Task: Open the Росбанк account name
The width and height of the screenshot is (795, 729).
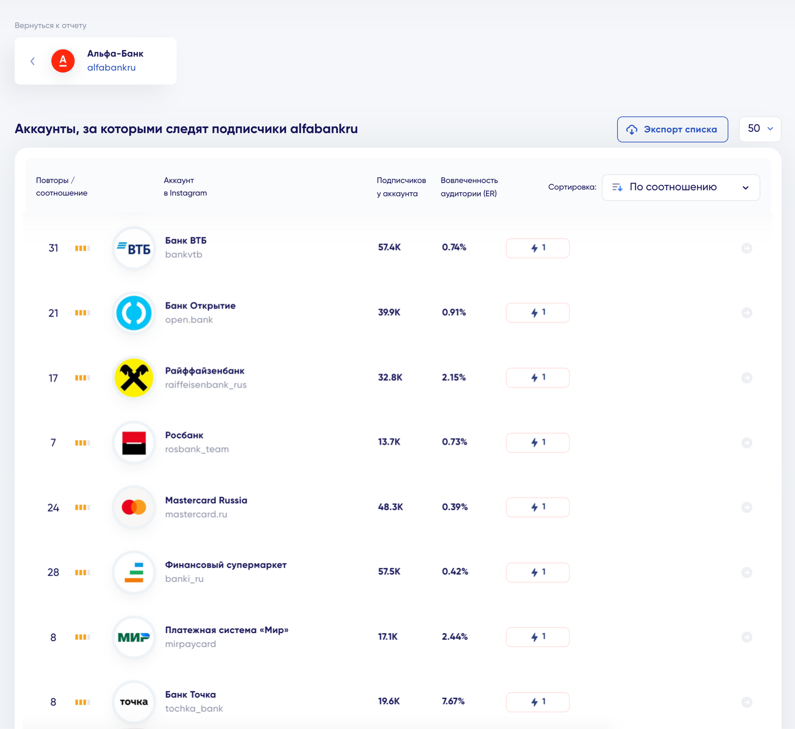Action: pyautogui.click(x=184, y=436)
